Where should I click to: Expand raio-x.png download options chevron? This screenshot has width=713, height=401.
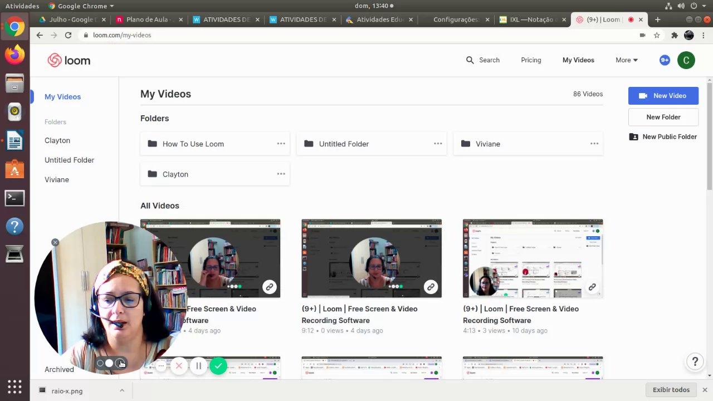122,390
